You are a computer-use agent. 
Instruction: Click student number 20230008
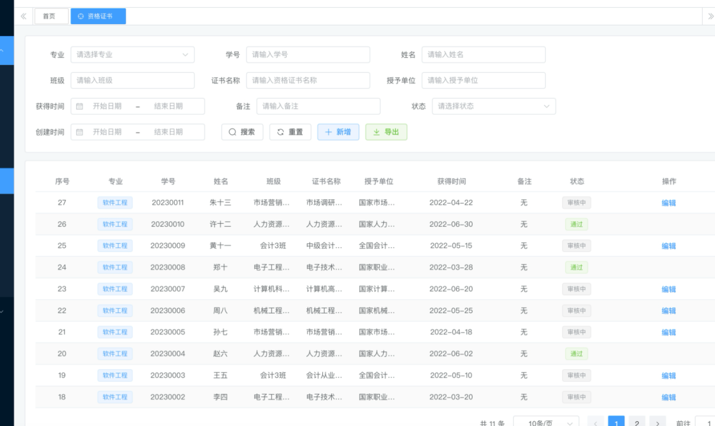tap(168, 267)
